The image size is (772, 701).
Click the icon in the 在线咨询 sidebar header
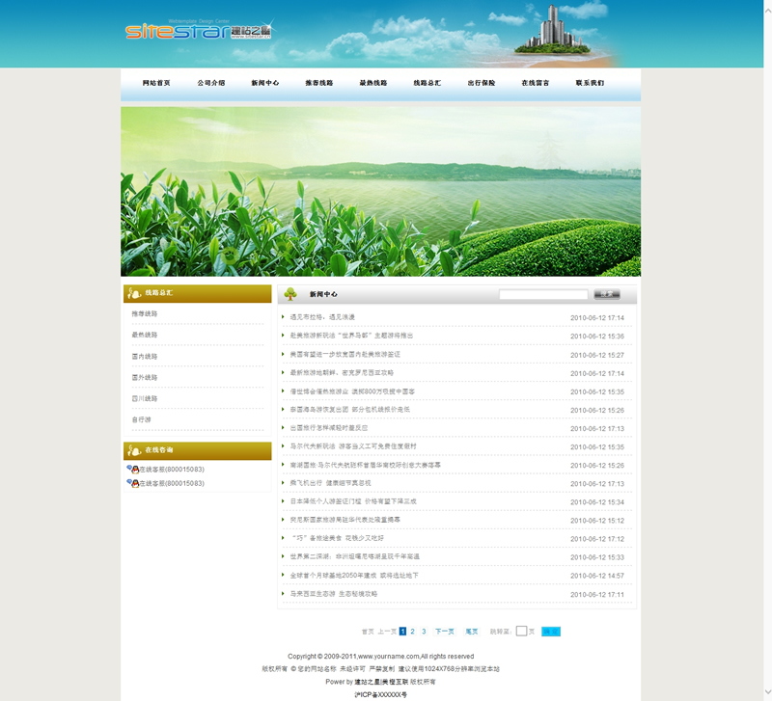click(134, 450)
